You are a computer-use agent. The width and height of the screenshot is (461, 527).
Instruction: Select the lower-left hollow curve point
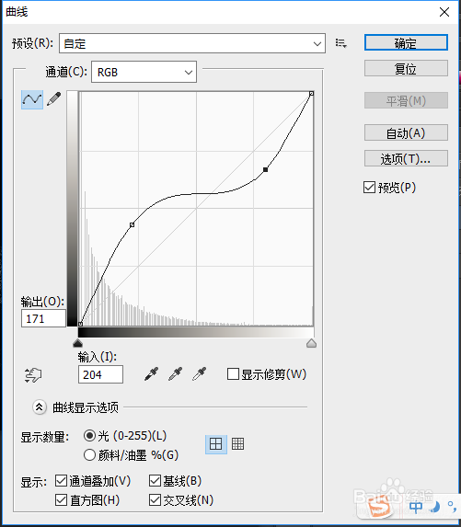point(133,224)
